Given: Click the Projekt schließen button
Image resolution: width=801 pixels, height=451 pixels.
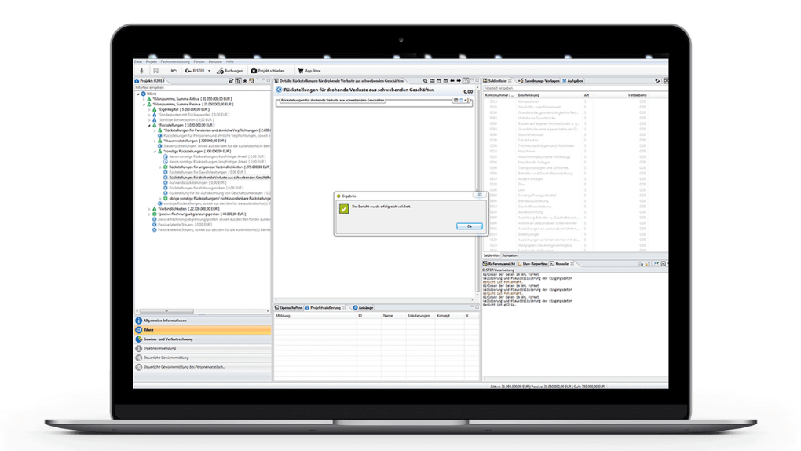Looking at the screenshot, I should pos(268,71).
